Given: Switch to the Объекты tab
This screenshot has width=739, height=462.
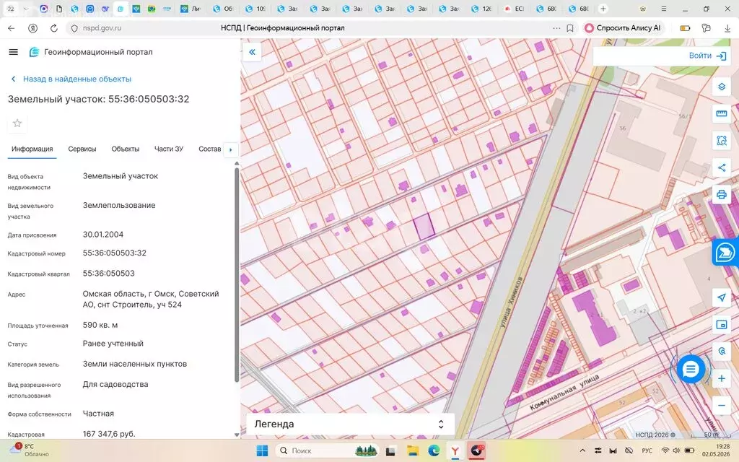Looking at the screenshot, I should (126, 149).
